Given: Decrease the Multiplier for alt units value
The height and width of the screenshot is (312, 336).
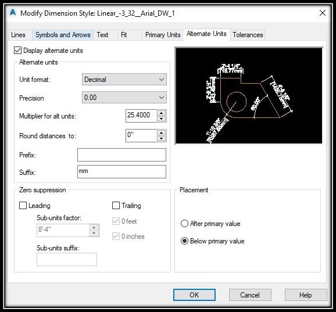Looking at the screenshot, I should (162, 119).
